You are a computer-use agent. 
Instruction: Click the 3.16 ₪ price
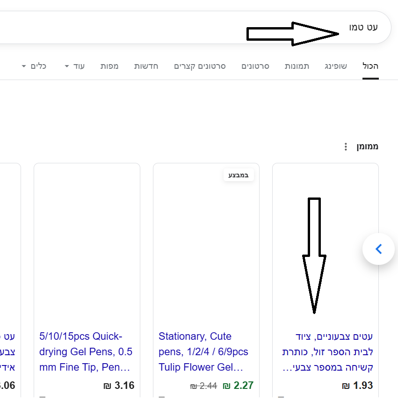119,386
